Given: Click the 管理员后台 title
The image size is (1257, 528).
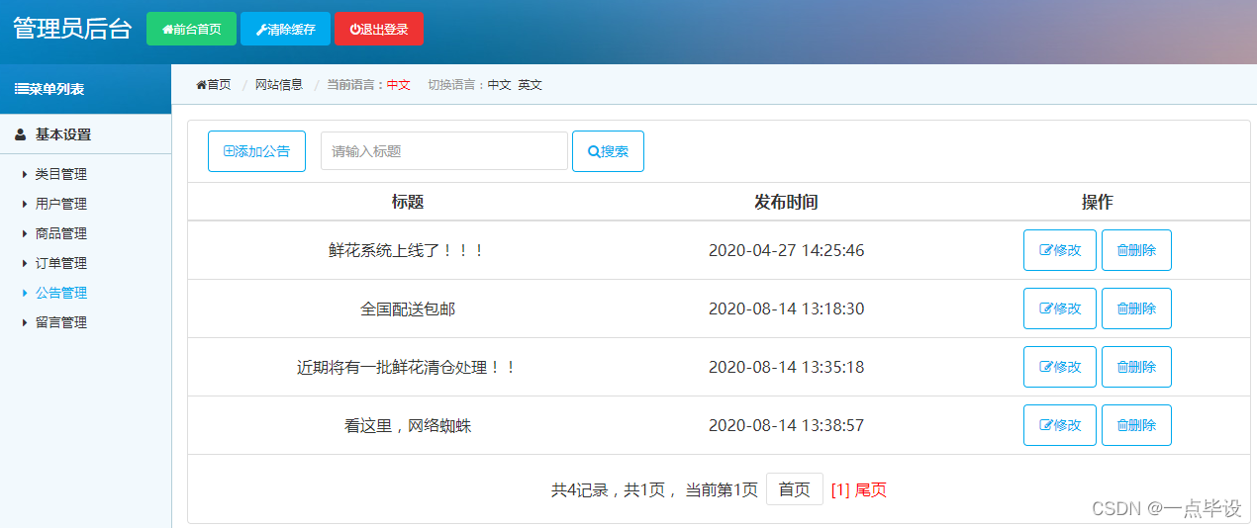Looking at the screenshot, I should pyautogui.click(x=72, y=29).
